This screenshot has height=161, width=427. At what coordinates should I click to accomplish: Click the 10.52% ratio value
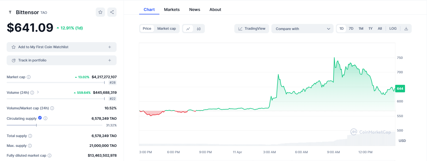point(111,108)
